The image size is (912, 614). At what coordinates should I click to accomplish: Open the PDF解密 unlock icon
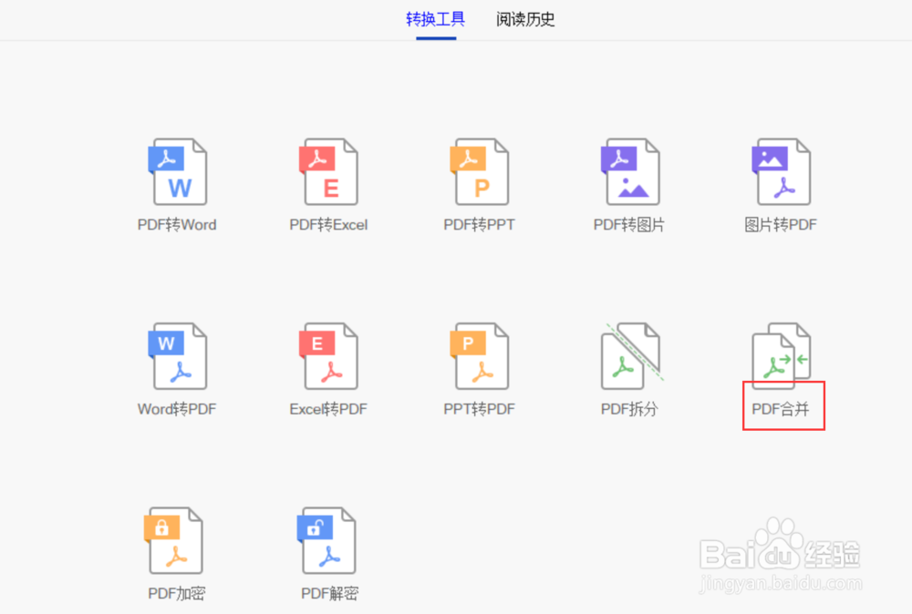[x=326, y=540]
